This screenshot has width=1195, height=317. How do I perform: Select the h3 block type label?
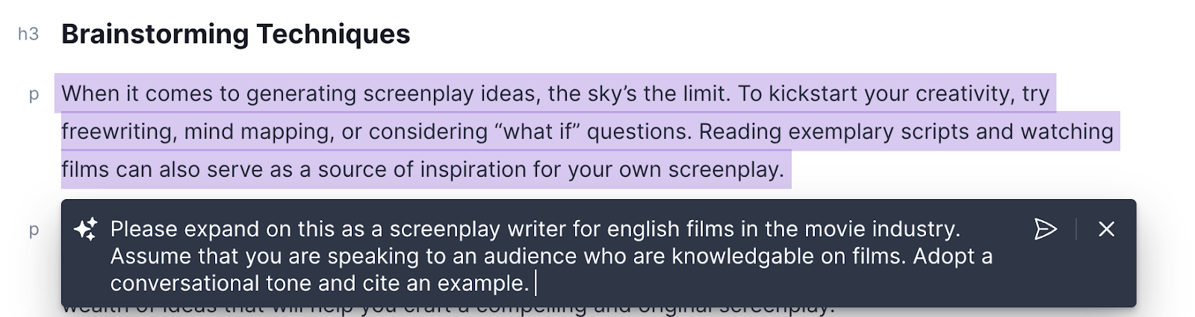(28, 34)
